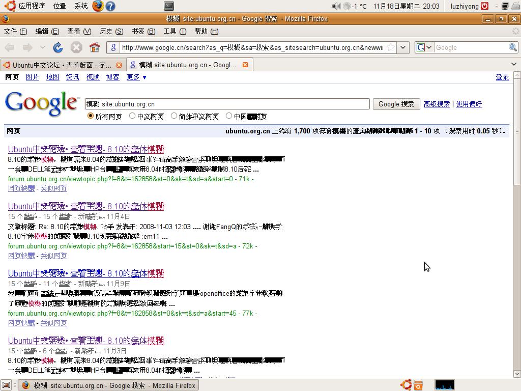Go forward with the Firefox forward arrow
521x391 pixels.
pyautogui.click(x=27, y=47)
